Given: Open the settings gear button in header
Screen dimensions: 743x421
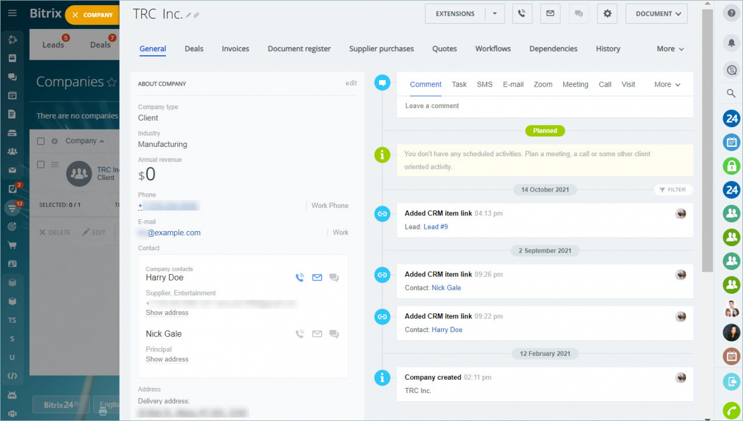Looking at the screenshot, I should 607,14.
